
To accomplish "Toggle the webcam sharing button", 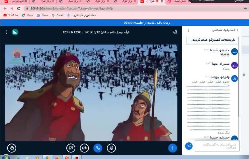I will pos(84,148).
